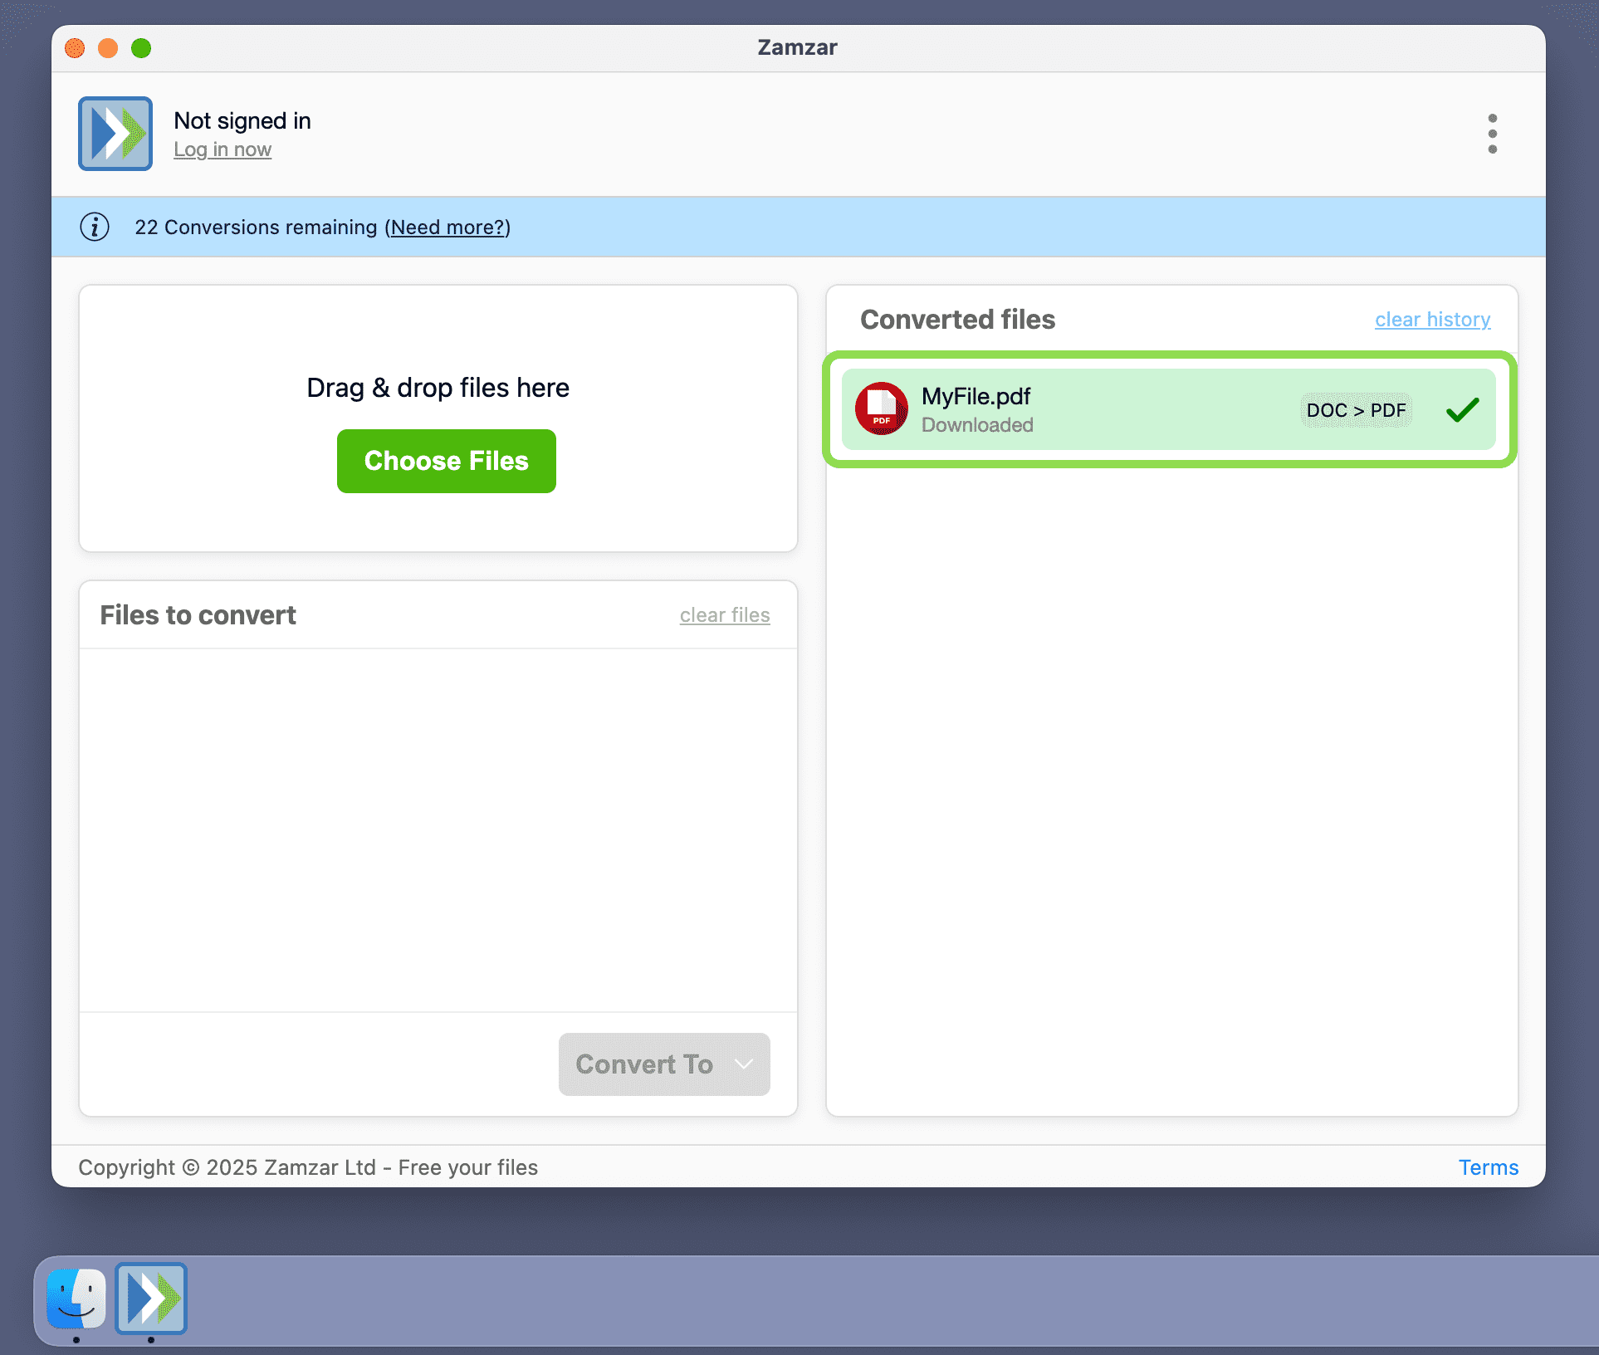Click the Drag & drop files area
Viewport: 1599px width, 1355px height.
click(x=438, y=387)
